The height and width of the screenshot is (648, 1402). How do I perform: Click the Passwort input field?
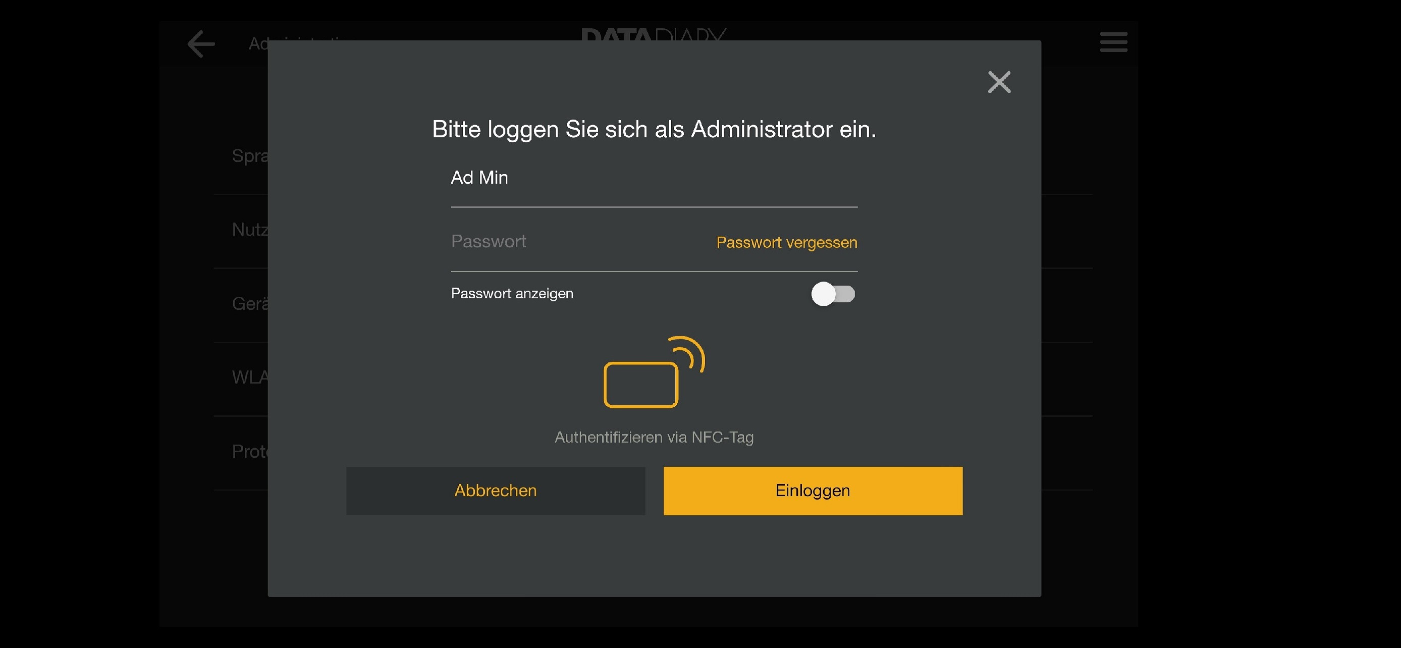[577, 242]
